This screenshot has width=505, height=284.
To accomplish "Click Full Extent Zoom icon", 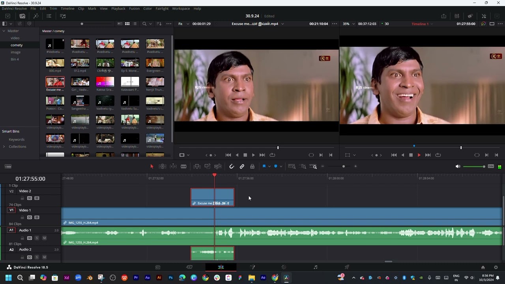I will coord(292,166).
